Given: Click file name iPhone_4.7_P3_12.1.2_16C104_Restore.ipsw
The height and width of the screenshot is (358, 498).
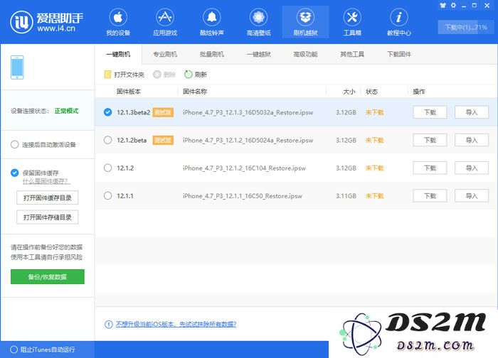Looking at the screenshot, I should (244, 168).
